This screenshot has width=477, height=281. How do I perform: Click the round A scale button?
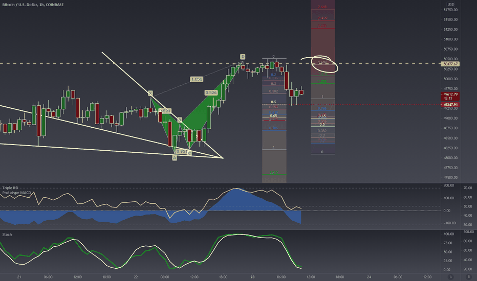click(x=451, y=277)
